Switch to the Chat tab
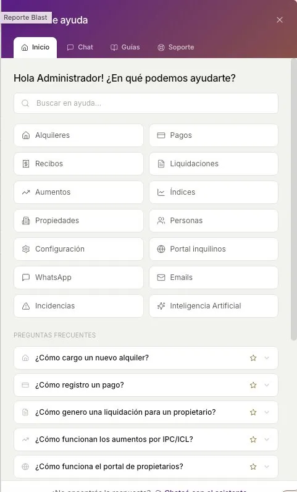 click(x=80, y=48)
